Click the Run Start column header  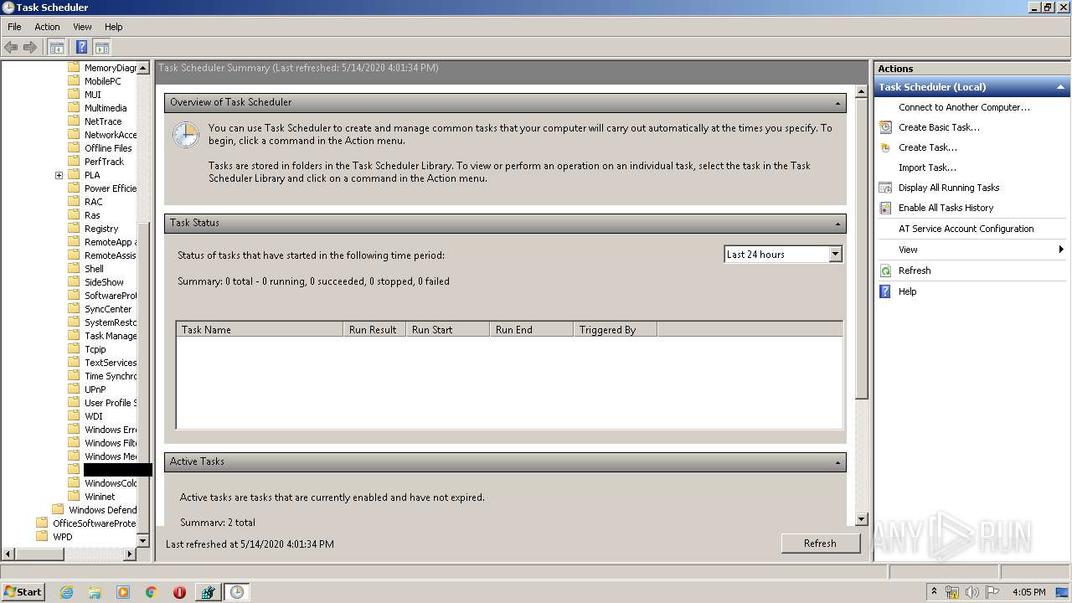448,330
